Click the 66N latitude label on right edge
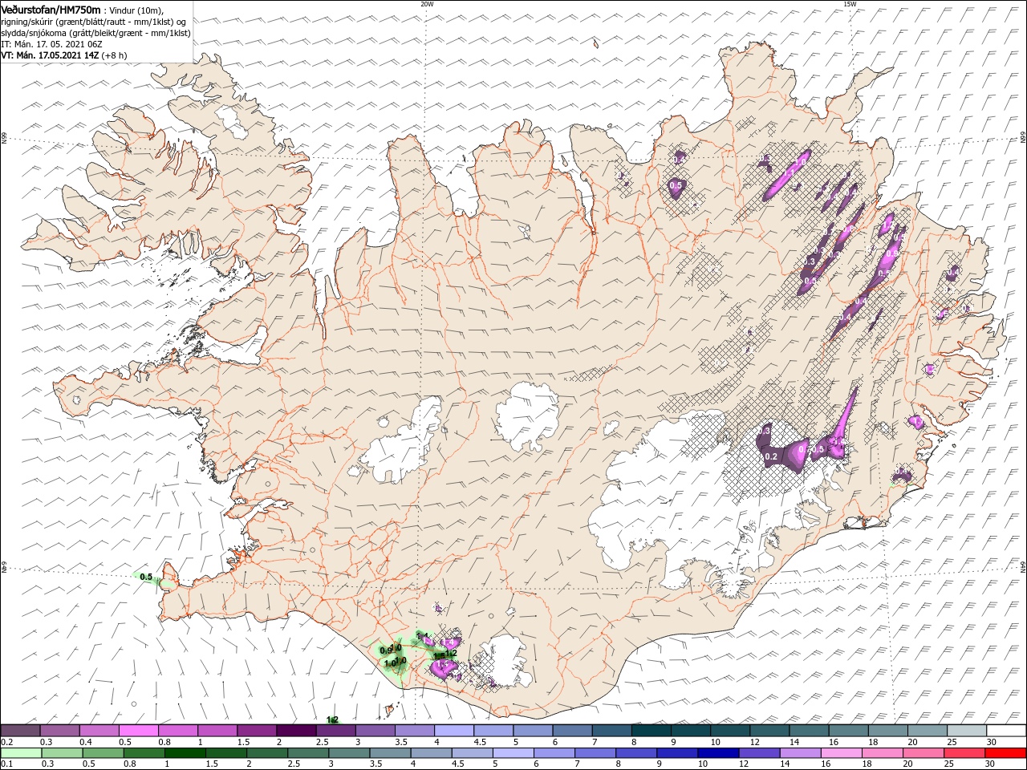Screen dimensions: 1027x770 click(x=1023, y=139)
